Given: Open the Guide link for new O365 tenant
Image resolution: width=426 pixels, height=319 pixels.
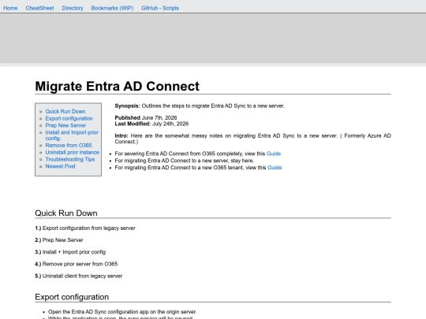Looking at the screenshot, I should click(x=275, y=168).
